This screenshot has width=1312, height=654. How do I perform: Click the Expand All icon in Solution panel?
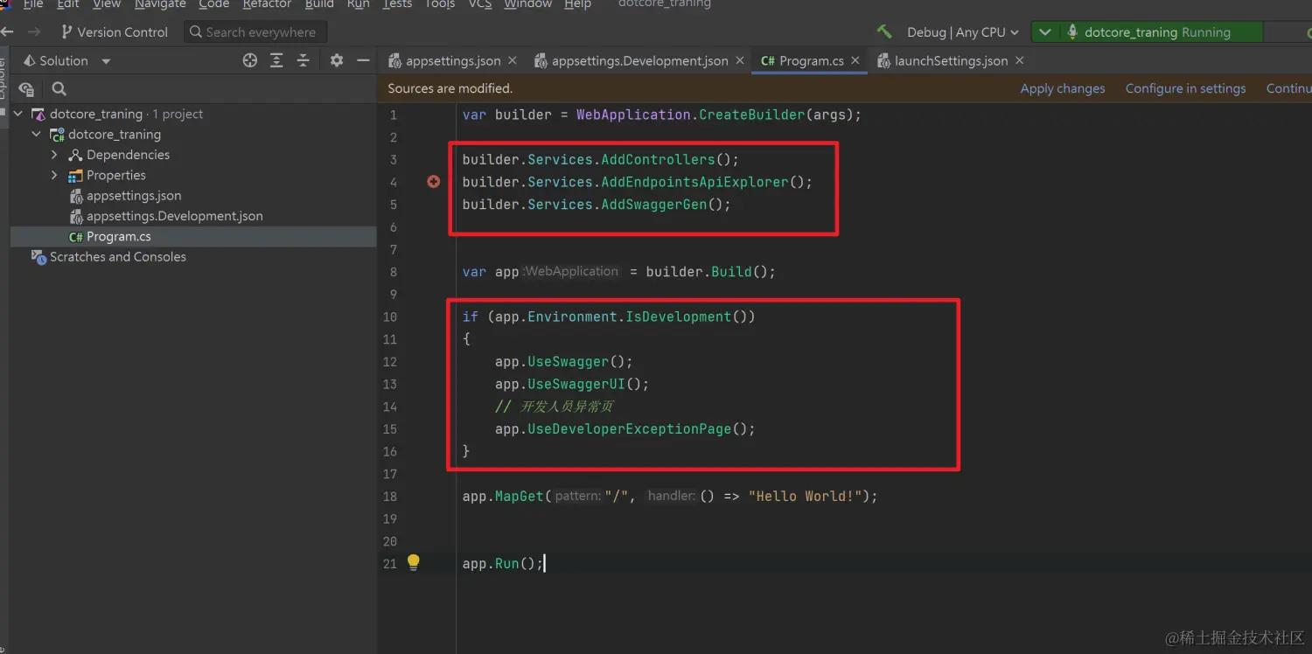(x=276, y=60)
